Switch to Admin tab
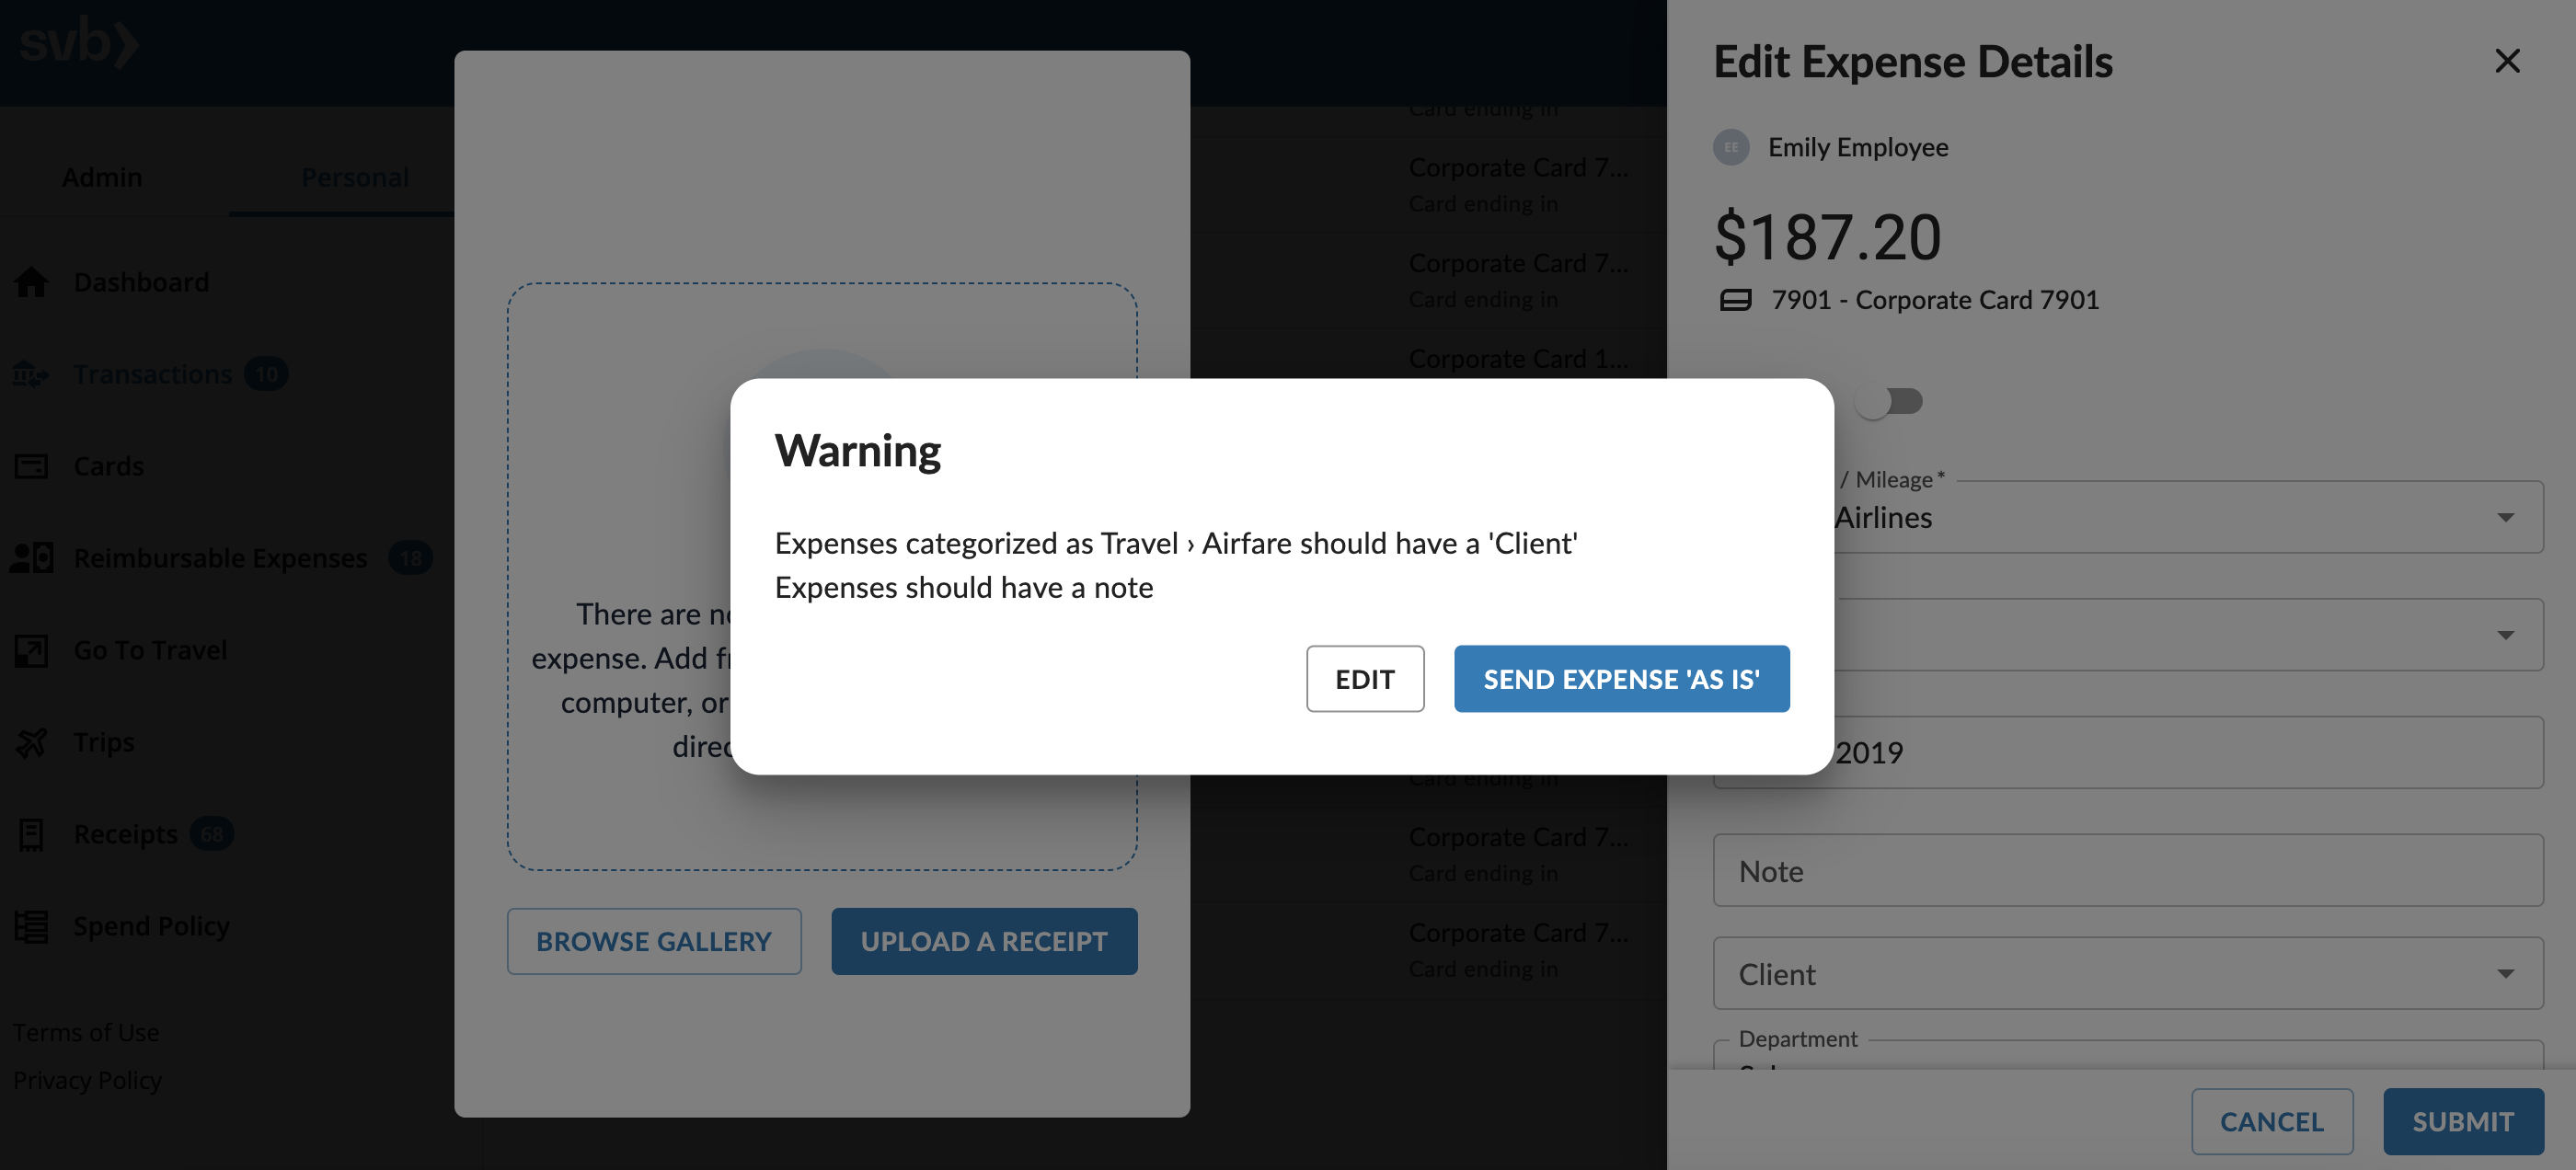Viewport: 2576px width, 1170px height. tap(102, 174)
